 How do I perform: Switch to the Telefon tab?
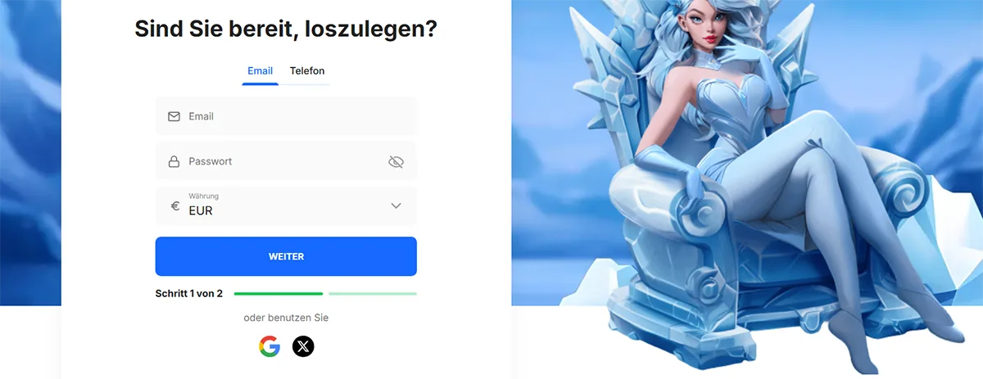coord(307,71)
